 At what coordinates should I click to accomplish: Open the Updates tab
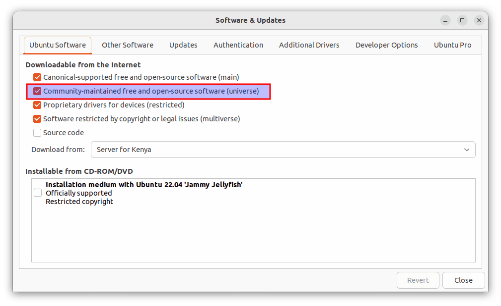click(x=183, y=45)
